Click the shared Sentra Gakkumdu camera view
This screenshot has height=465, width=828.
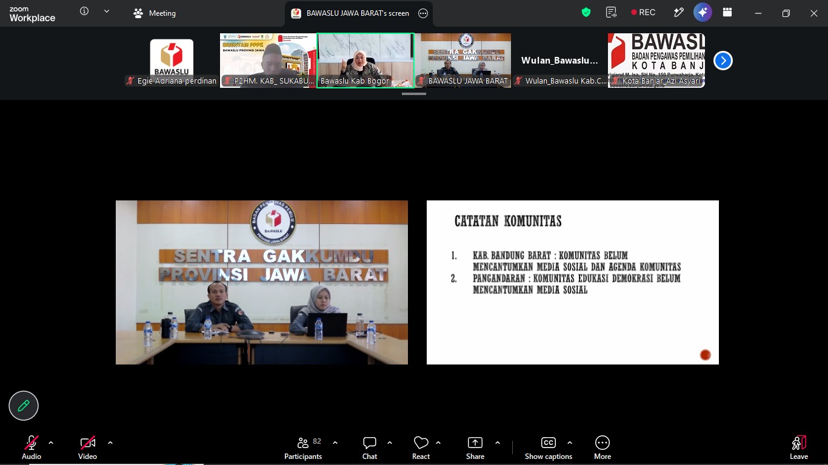tap(262, 282)
